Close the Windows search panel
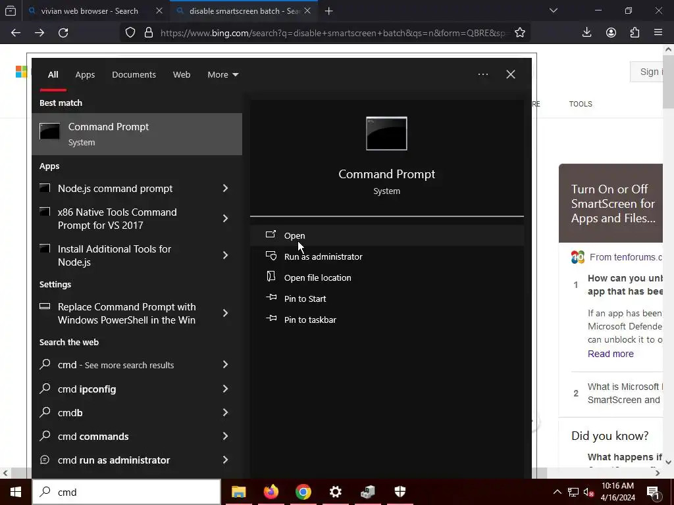Viewport: 674px width, 505px height. click(x=511, y=74)
